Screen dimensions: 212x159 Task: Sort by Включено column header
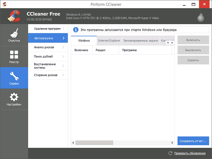[81, 50]
